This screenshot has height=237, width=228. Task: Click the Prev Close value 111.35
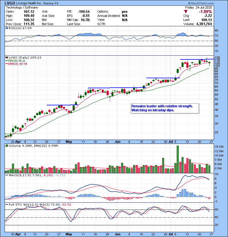coord(29,24)
